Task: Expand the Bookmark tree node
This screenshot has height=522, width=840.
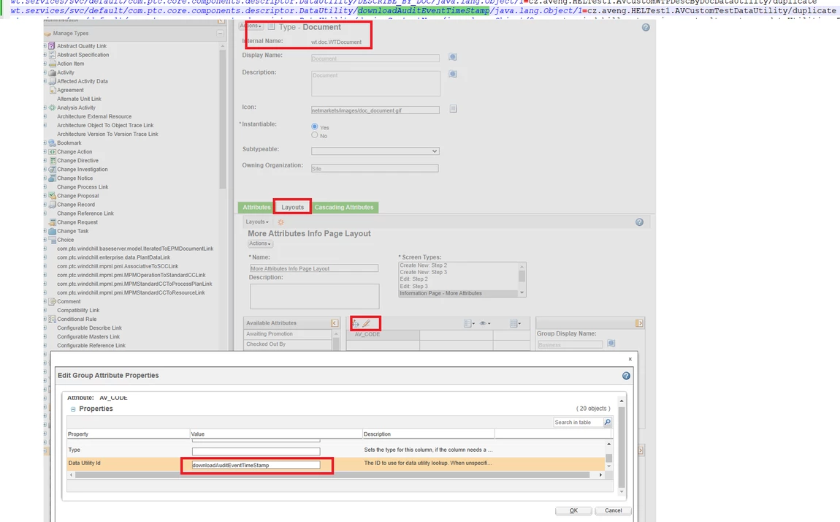Action: tap(45, 143)
